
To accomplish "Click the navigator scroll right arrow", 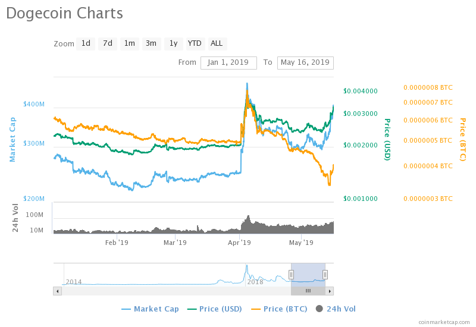I will (x=330, y=291).
